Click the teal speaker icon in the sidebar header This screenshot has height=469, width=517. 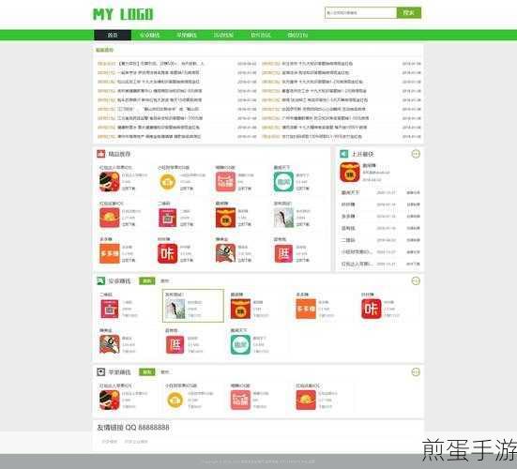pos(343,154)
